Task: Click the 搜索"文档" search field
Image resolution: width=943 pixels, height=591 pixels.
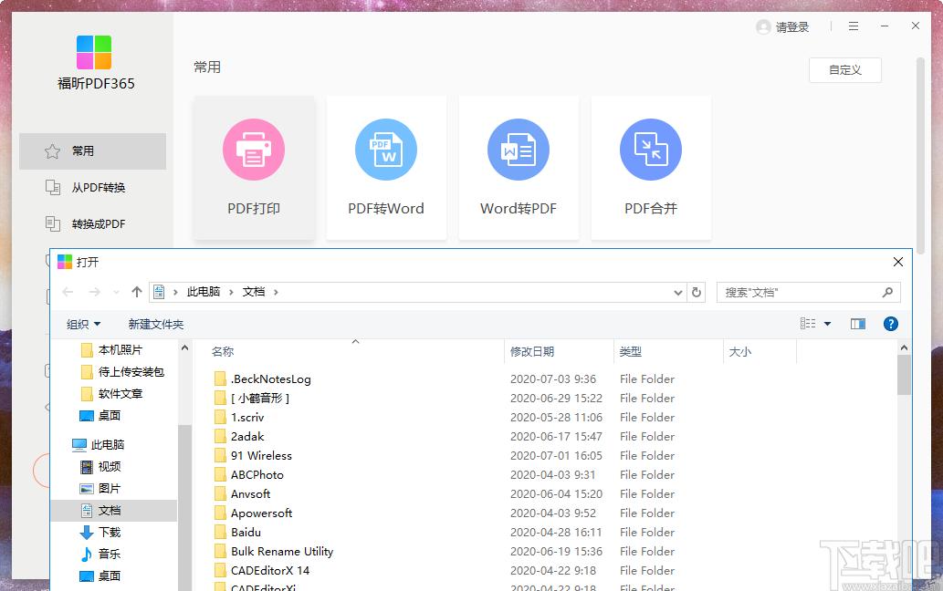Action: [808, 293]
